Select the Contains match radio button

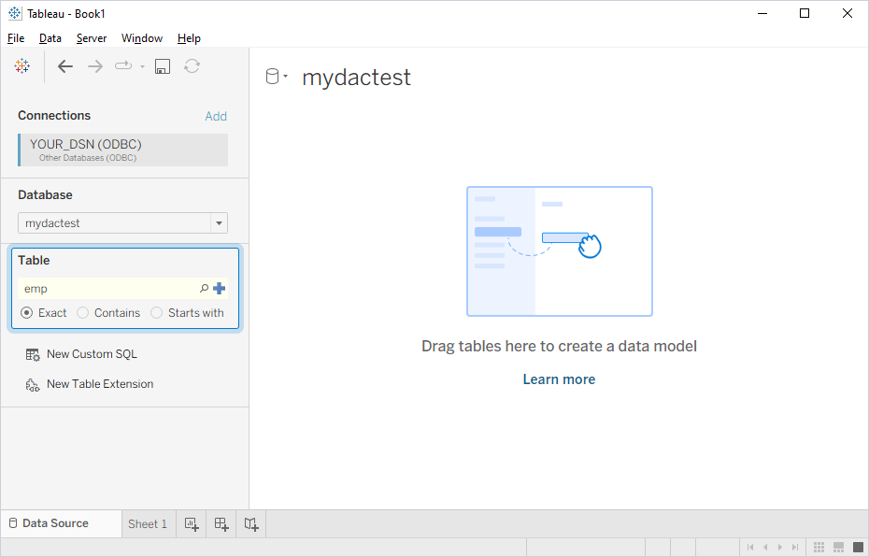click(x=82, y=312)
